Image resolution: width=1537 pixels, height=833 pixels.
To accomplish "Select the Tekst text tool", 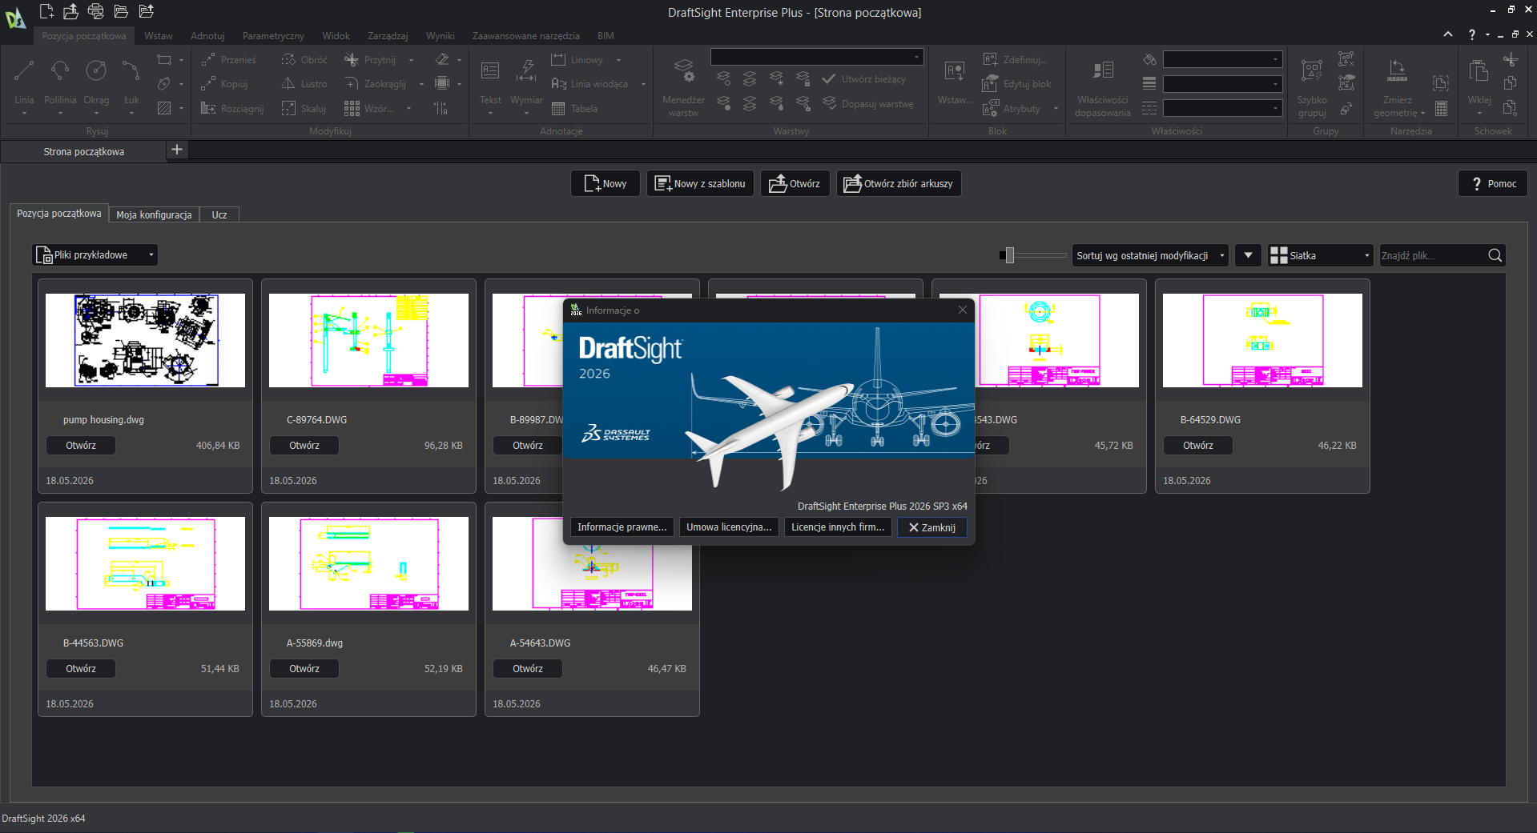I will point(490,82).
